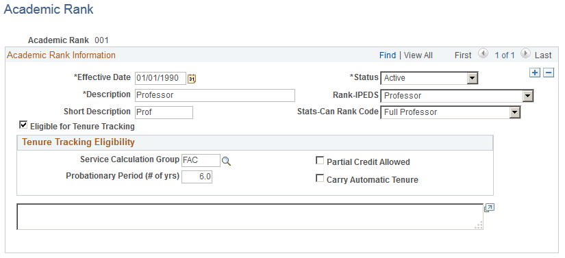This screenshot has width=565, height=258.
Task: Click the Find link
Action: [x=388, y=55]
